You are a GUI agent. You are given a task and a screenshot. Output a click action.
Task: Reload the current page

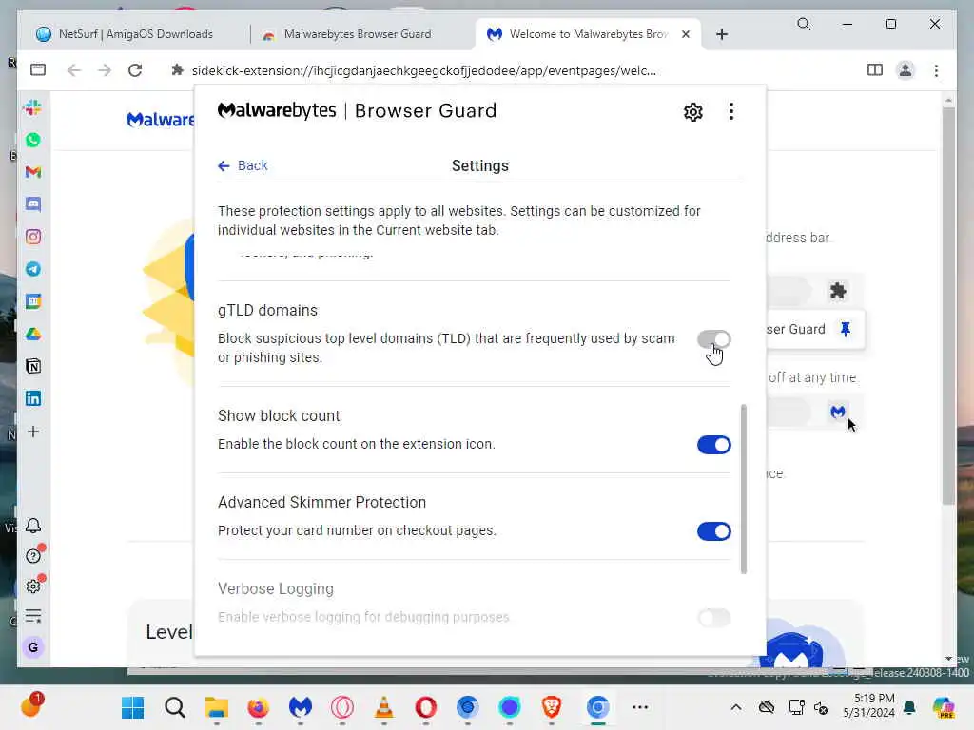pyautogui.click(x=135, y=70)
